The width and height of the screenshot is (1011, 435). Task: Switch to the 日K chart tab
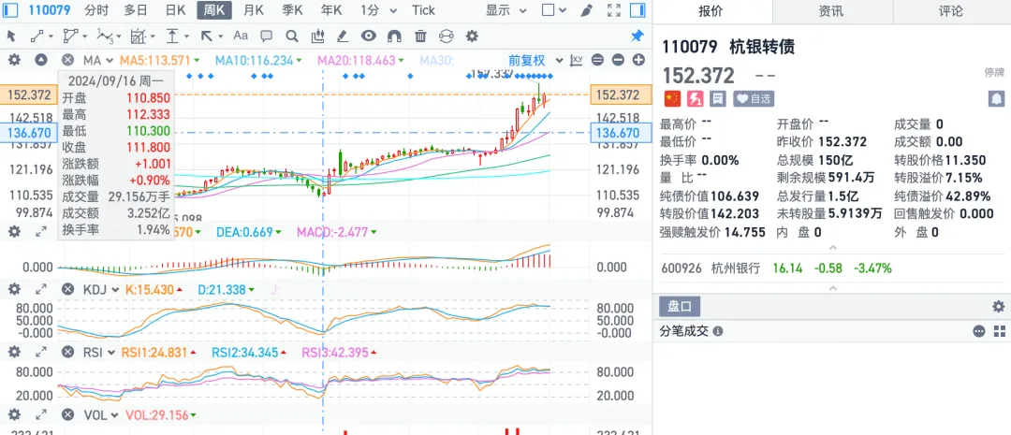pos(175,10)
